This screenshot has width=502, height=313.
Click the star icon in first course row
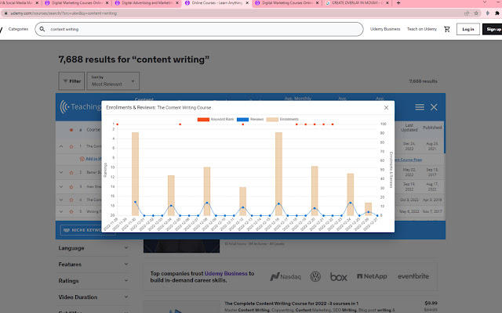point(71,146)
